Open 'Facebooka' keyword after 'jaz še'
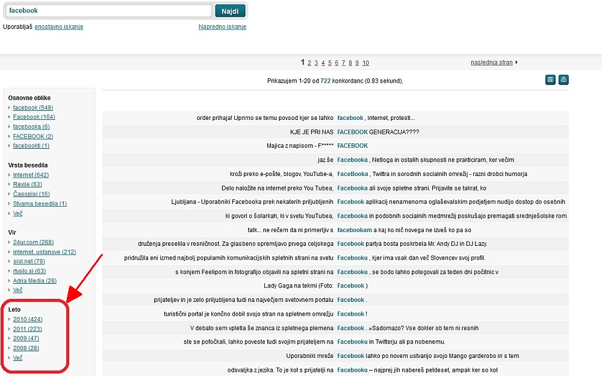This screenshot has width=602, height=376. 352,160
